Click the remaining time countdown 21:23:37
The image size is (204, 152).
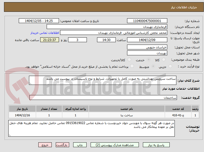point(49,40)
